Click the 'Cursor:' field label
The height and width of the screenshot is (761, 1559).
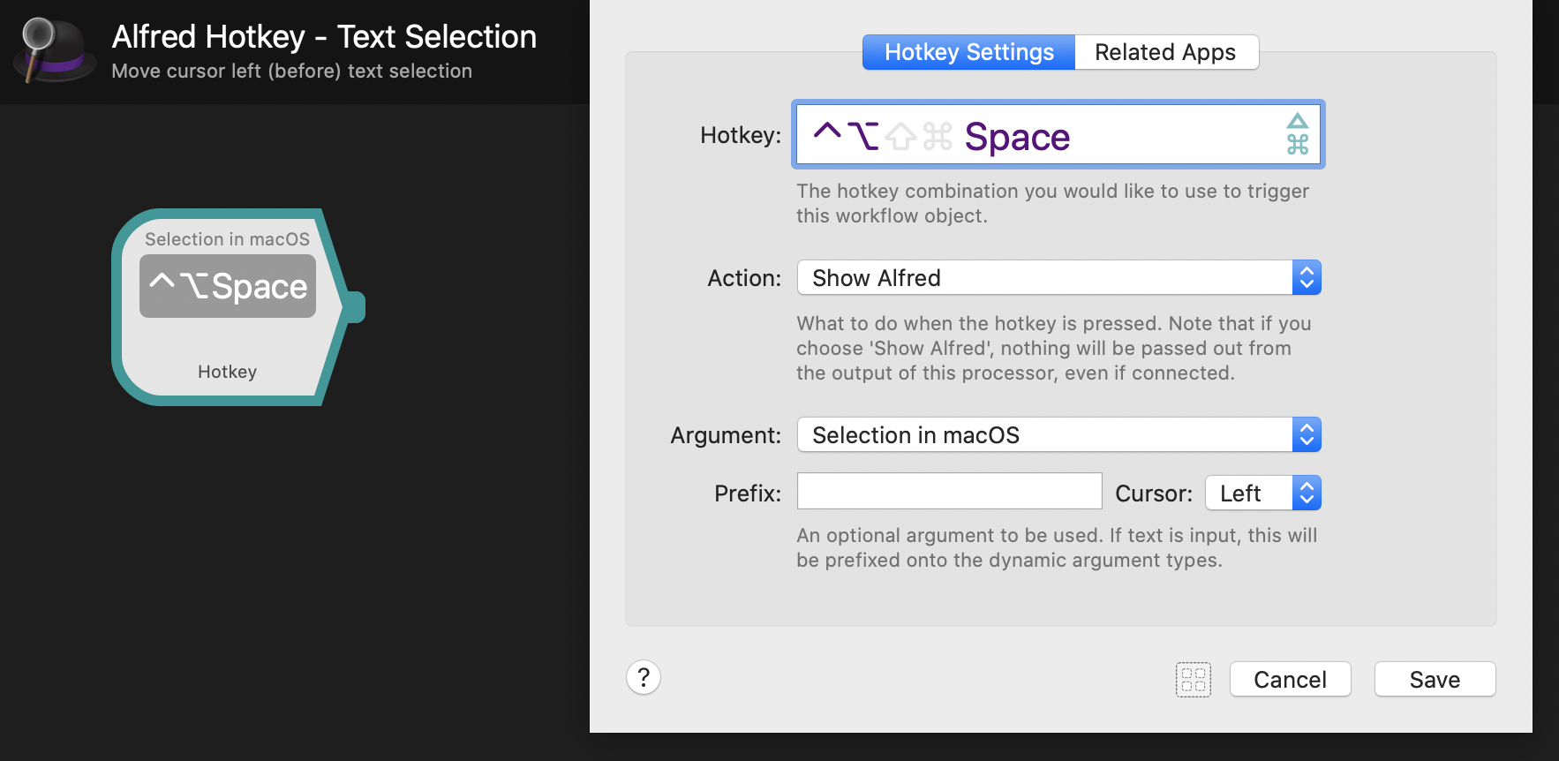coord(1154,494)
